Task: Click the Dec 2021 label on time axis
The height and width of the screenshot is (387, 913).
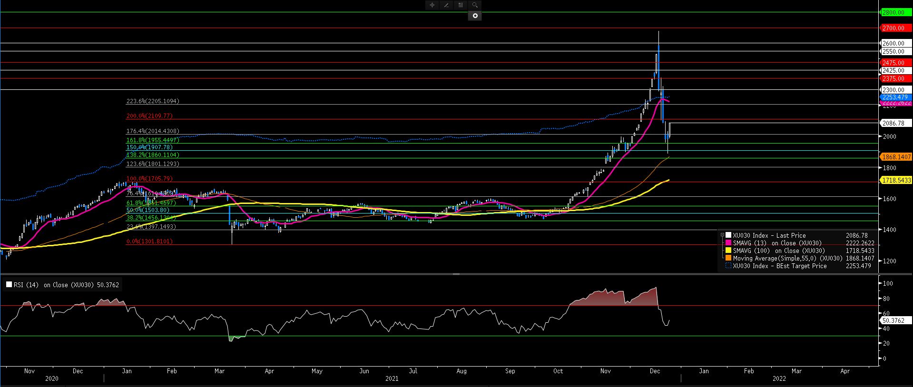Action: [655, 371]
